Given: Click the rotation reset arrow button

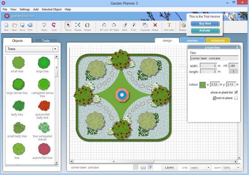Looking at the screenshot, I should pyautogui.click(x=233, y=71).
